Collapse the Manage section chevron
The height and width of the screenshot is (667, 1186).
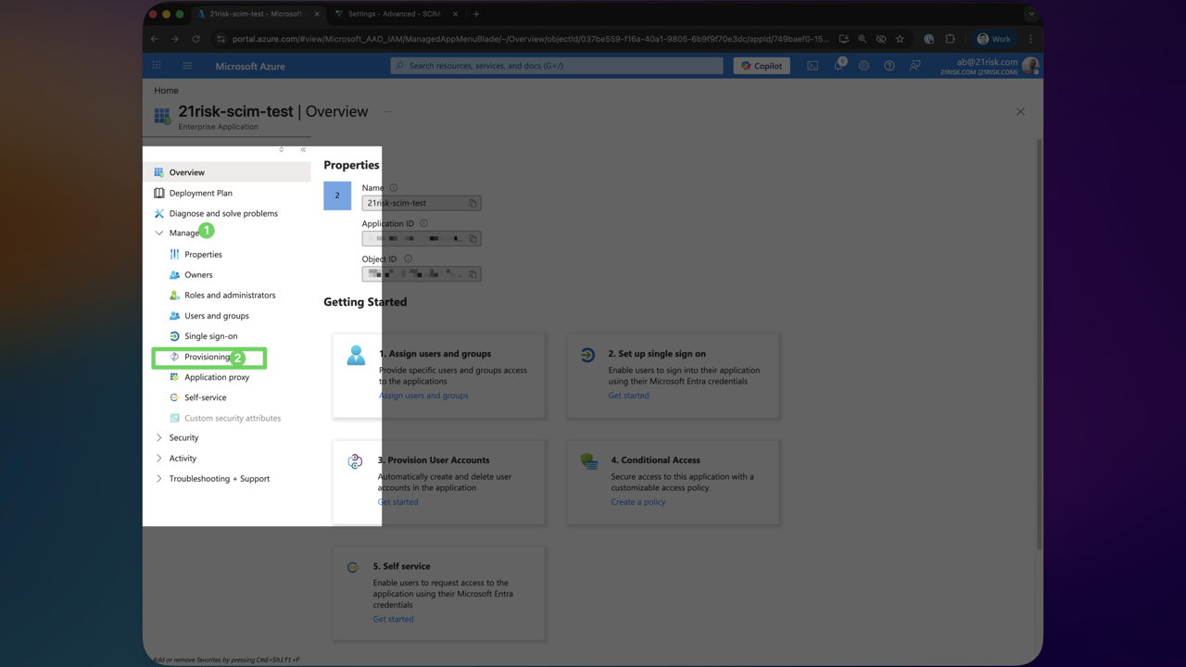point(159,233)
